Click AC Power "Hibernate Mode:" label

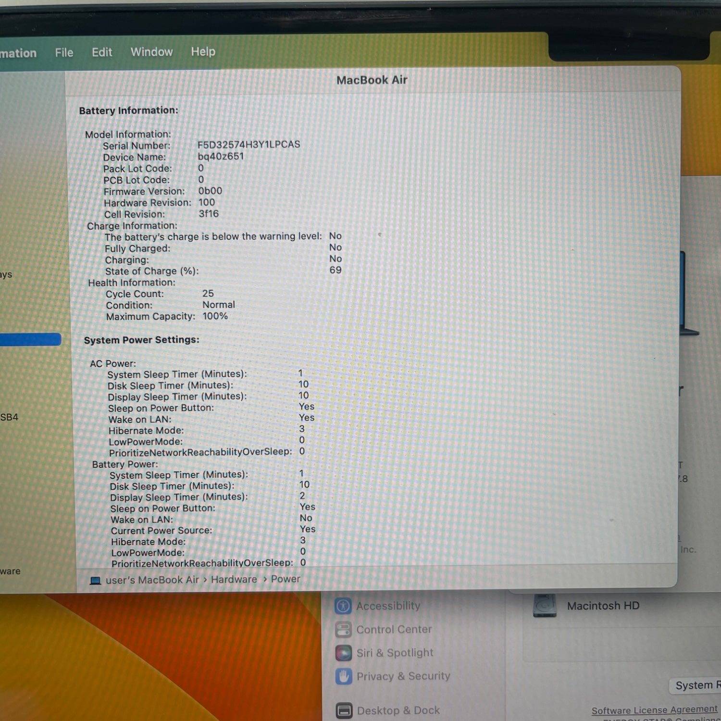point(146,431)
